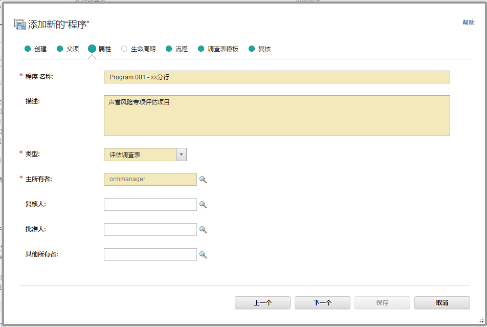
Task: Cancel the dialog with the 取消 button
Action: pyautogui.click(x=442, y=302)
